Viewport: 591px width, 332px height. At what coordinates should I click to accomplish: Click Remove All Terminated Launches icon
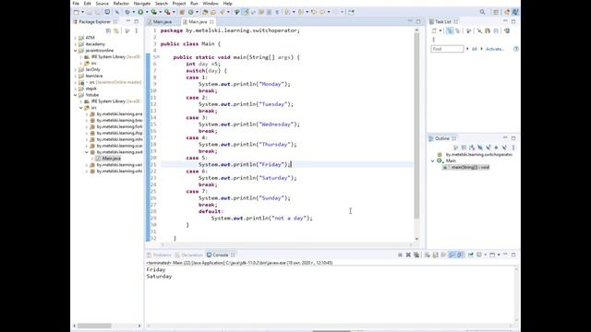pyautogui.click(x=416, y=255)
